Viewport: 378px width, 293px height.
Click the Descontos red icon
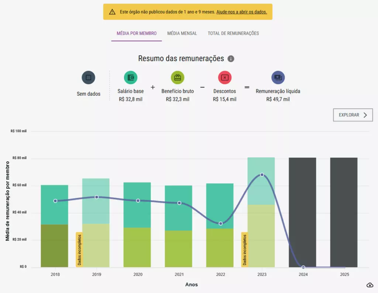click(x=224, y=78)
